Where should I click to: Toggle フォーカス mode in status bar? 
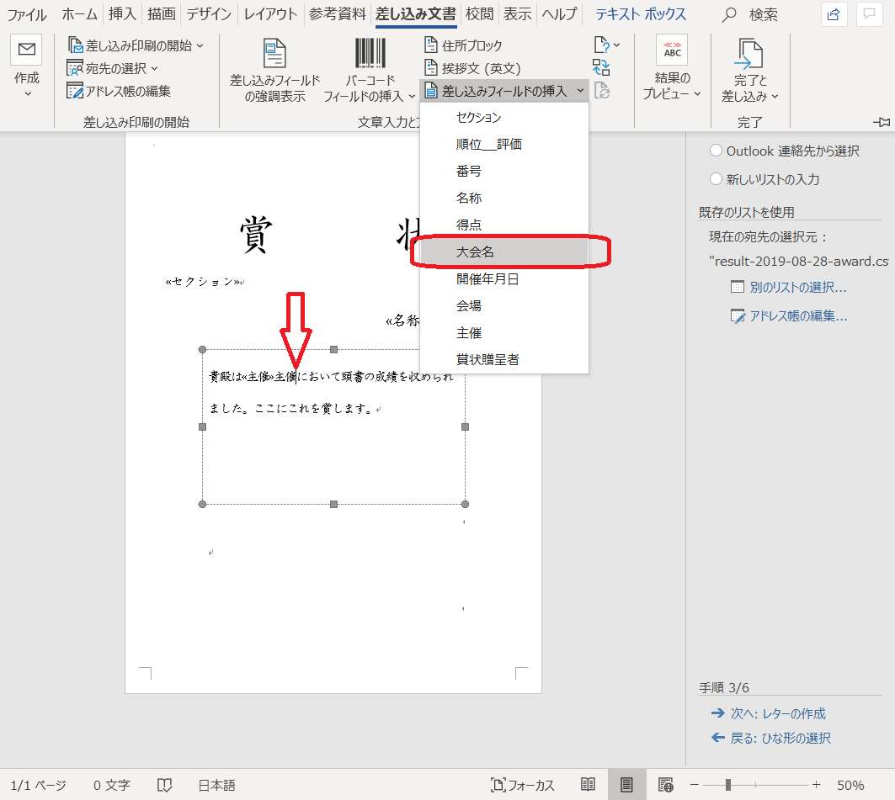coord(523,785)
